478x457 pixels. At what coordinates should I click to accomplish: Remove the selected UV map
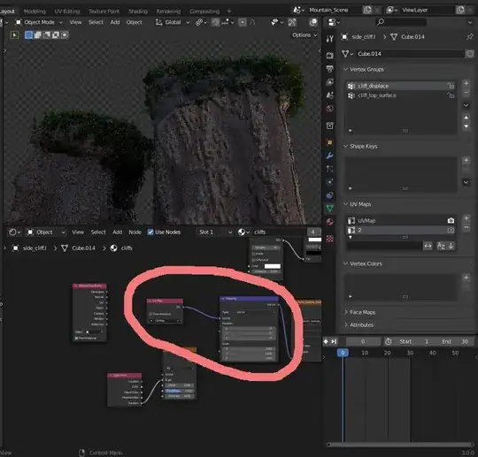466,228
